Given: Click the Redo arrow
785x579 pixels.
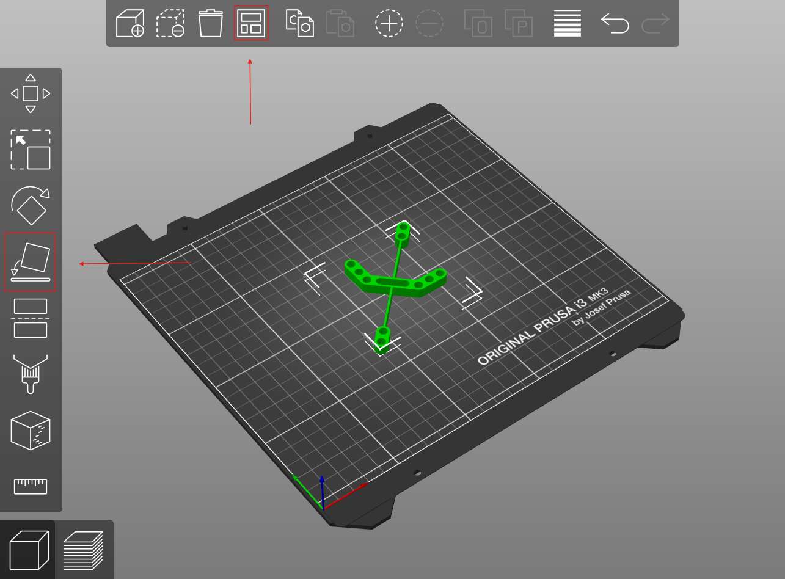Looking at the screenshot, I should (655, 23).
